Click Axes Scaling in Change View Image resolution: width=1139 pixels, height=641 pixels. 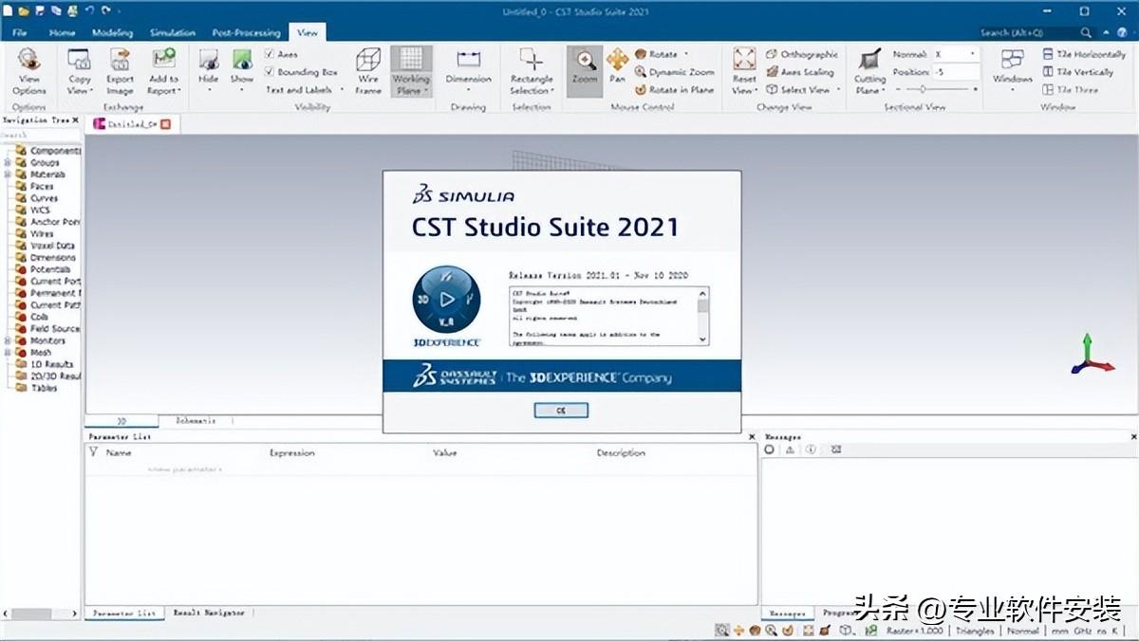[x=799, y=72]
